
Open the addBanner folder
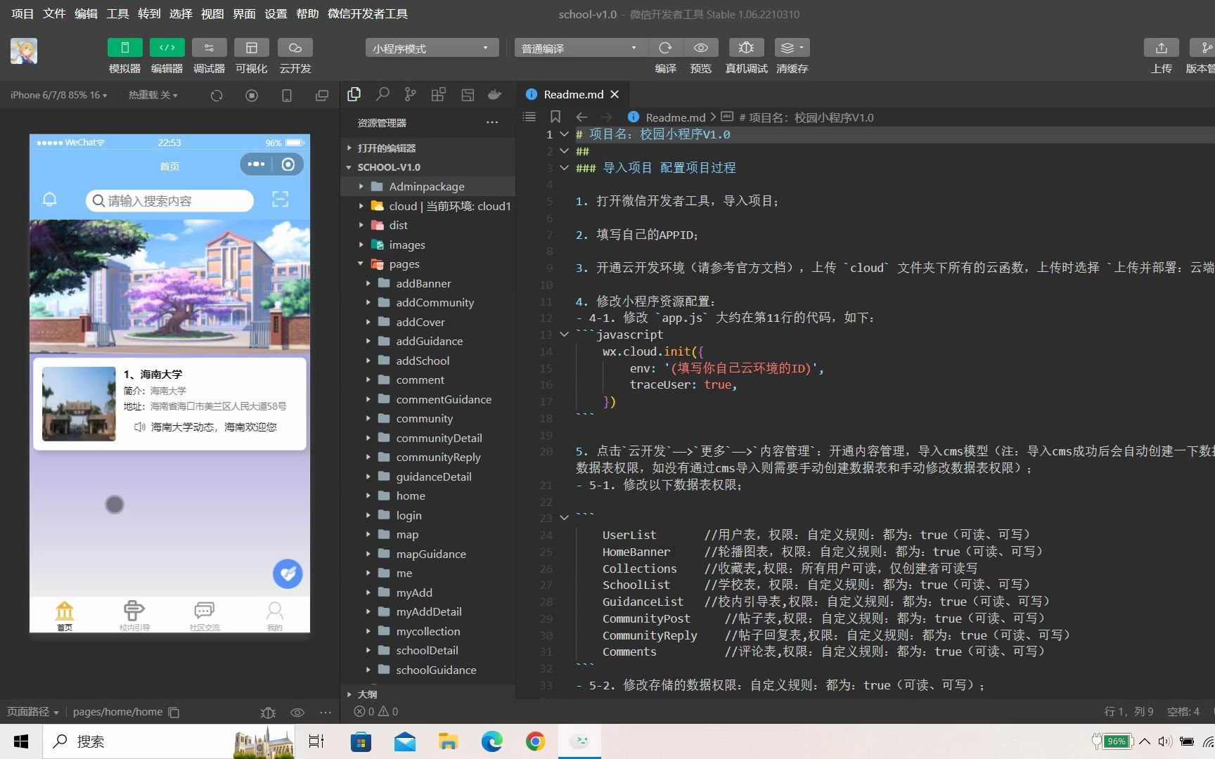[427, 283]
